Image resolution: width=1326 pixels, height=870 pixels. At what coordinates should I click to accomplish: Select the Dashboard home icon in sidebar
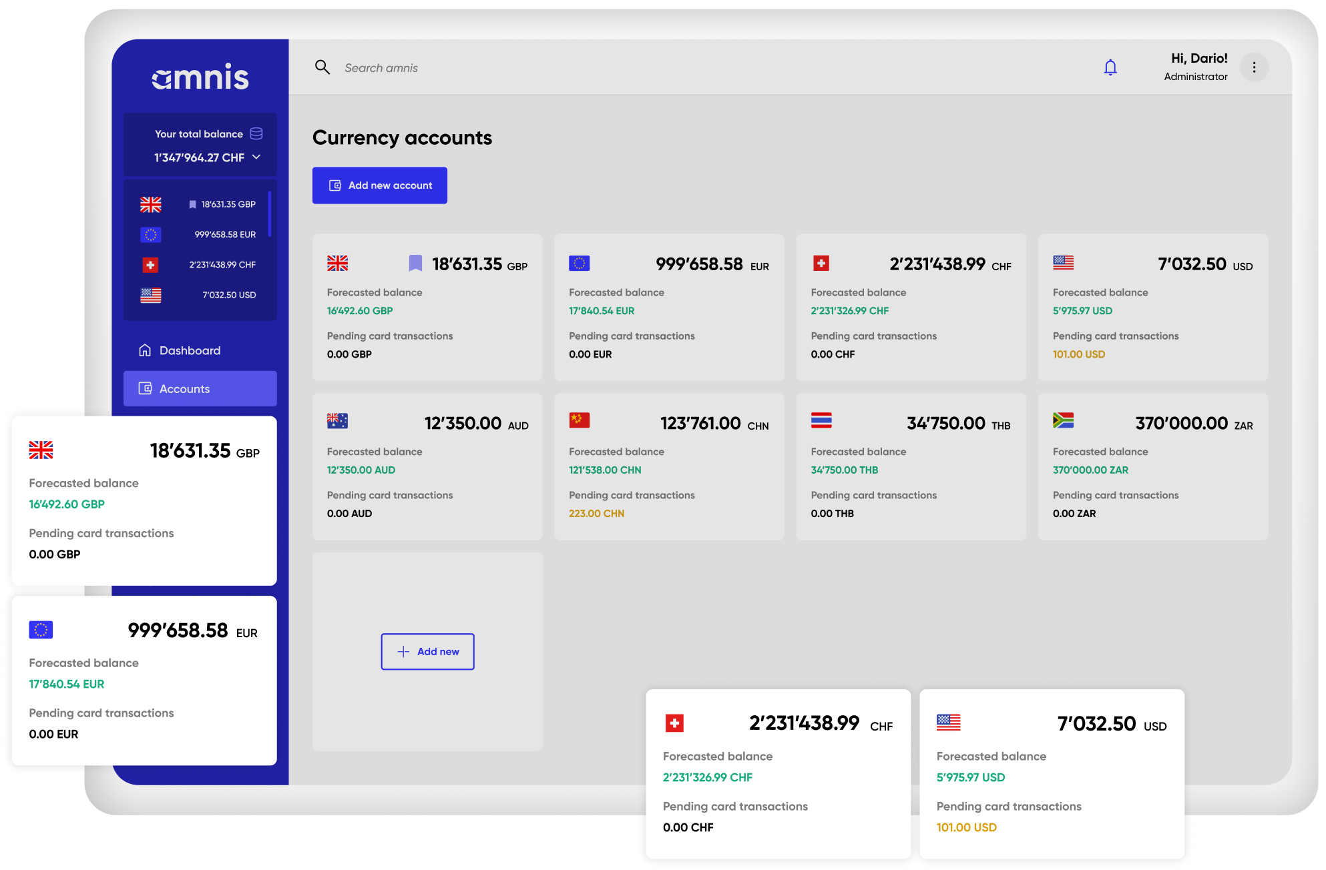coord(144,350)
